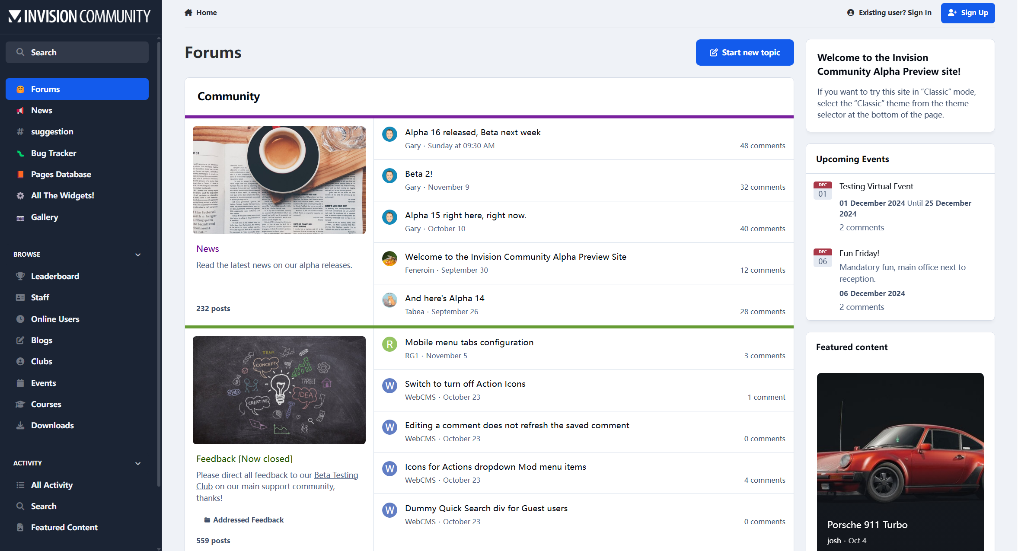1018x551 pixels.
Task: Click the Leaderboard trophy icon
Action: tap(20, 276)
